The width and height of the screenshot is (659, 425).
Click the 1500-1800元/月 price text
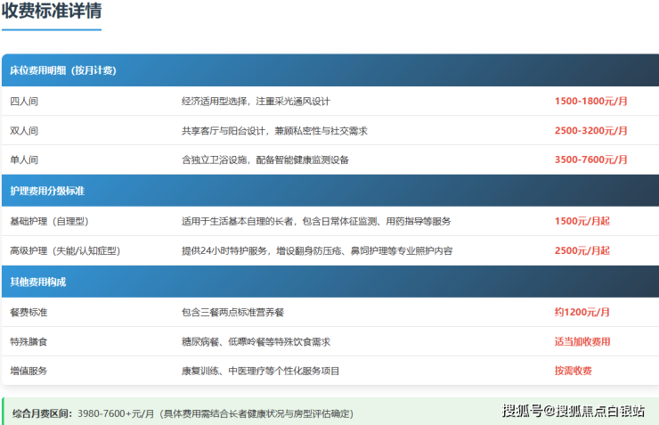tap(590, 102)
